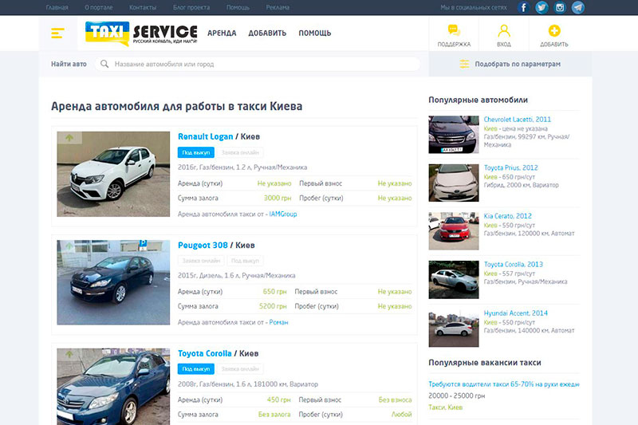Open О портале in the top bar
The image size is (638, 425).
pos(98,7)
